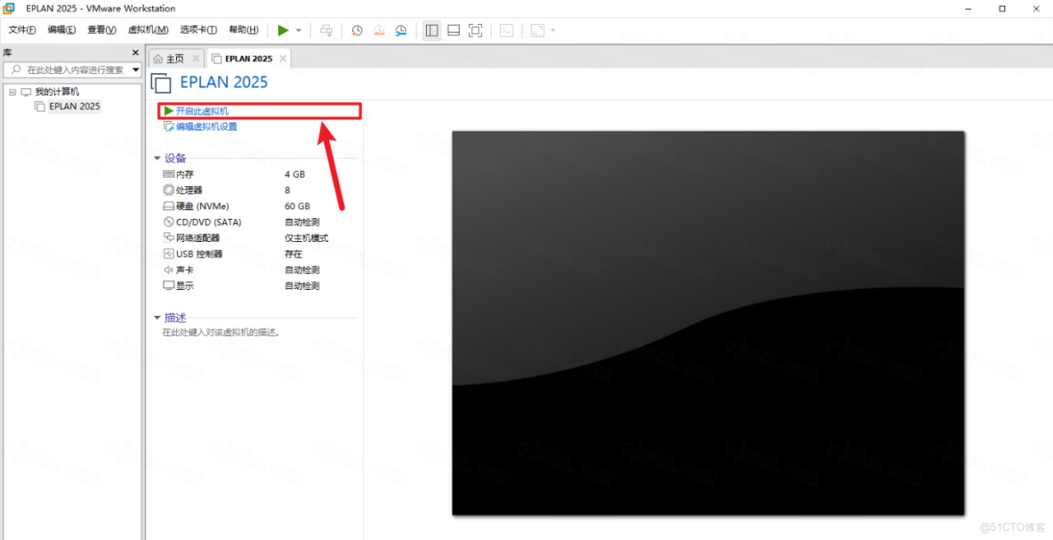1053x540 pixels.
Task: Click the show thumbnail bar icon
Action: pyautogui.click(x=454, y=29)
